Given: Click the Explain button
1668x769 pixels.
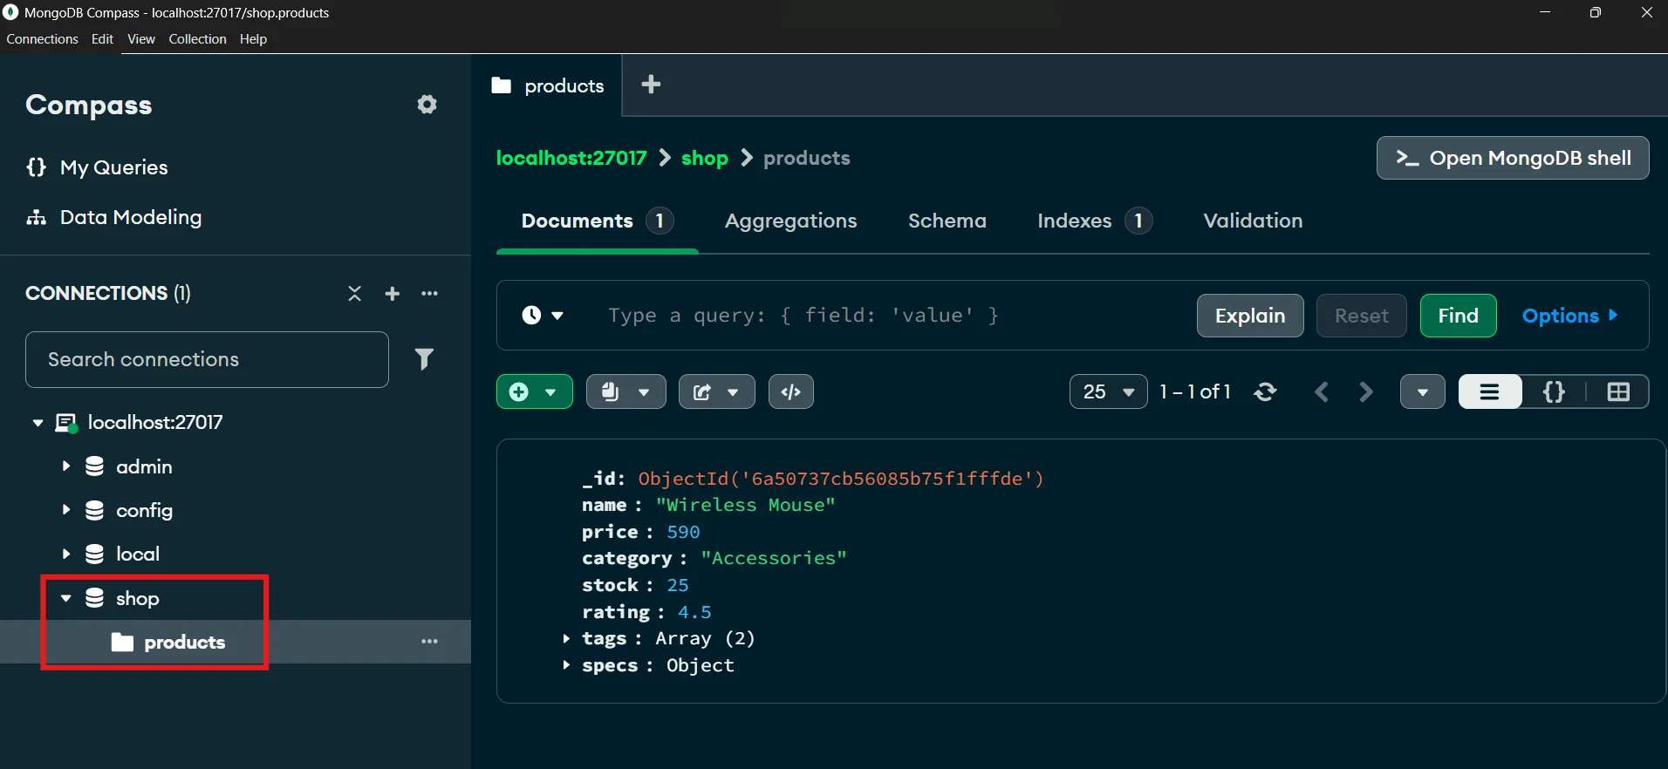Looking at the screenshot, I should [1250, 316].
